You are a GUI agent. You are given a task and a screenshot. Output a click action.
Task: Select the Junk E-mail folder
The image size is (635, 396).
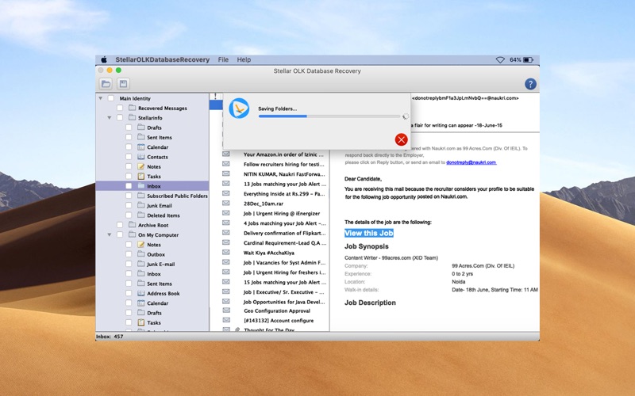click(161, 265)
